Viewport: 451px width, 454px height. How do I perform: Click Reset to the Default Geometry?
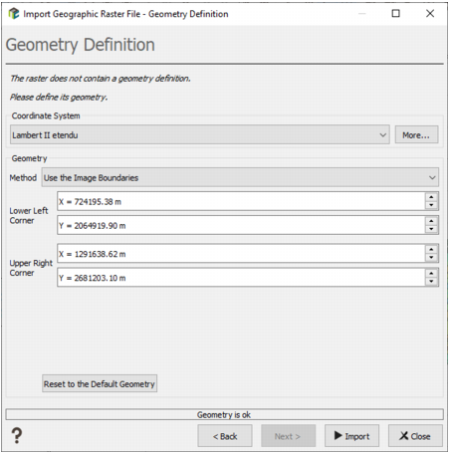pyautogui.click(x=100, y=383)
